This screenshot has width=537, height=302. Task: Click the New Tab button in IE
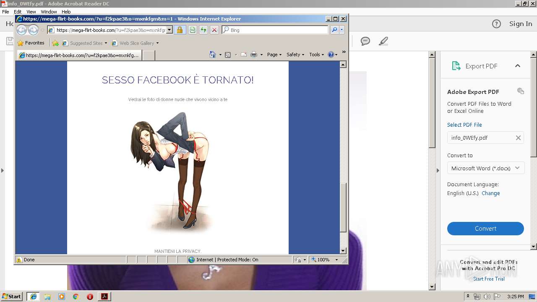click(x=149, y=55)
